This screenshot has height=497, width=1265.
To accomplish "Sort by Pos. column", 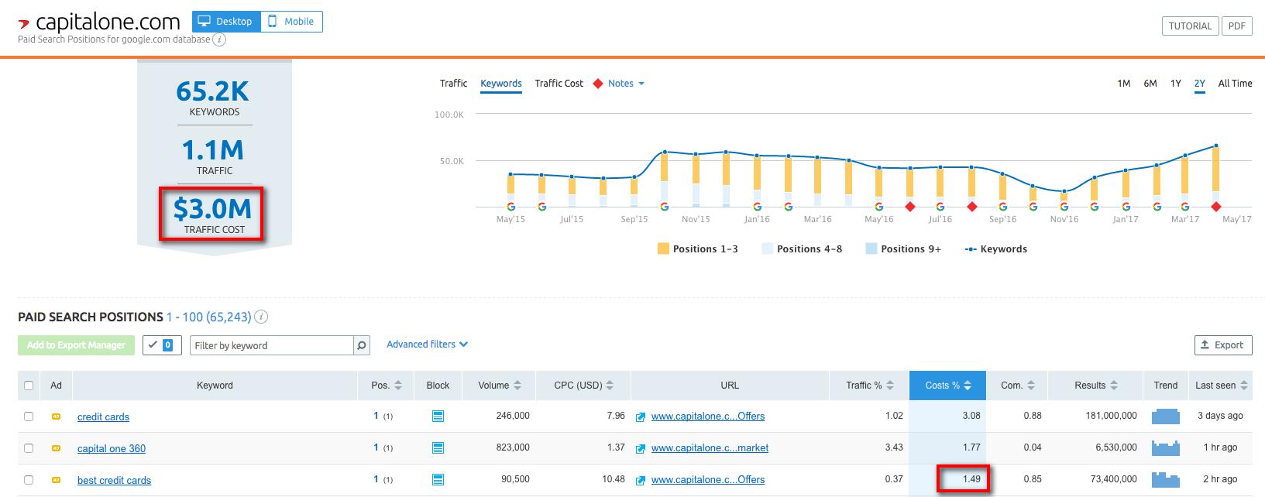I will point(387,386).
